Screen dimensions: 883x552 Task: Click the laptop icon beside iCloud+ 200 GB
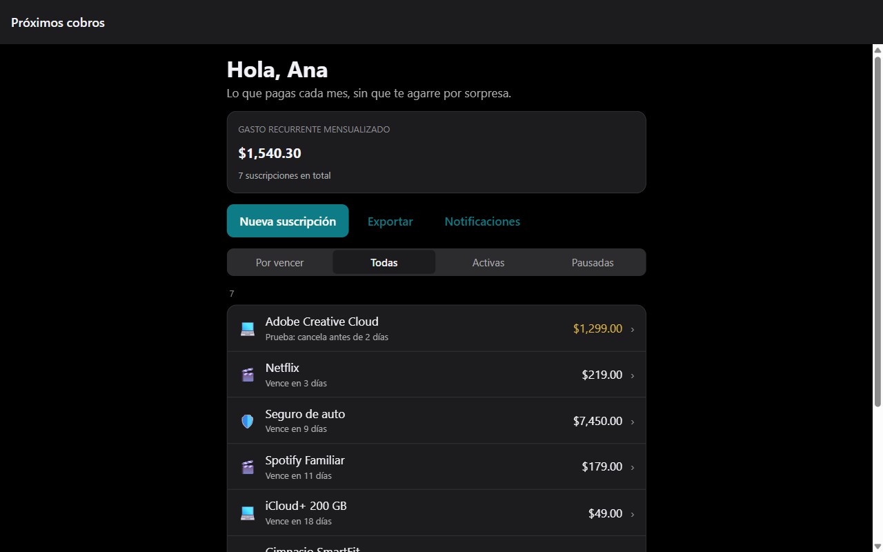click(x=248, y=513)
